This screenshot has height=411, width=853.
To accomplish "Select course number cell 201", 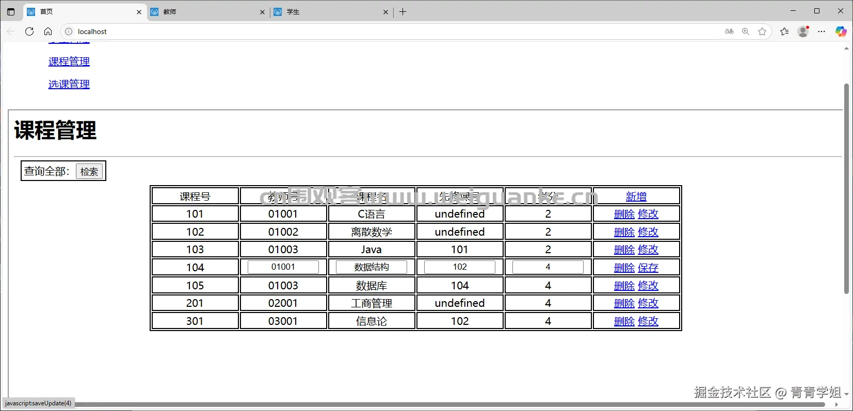I will (x=195, y=303).
